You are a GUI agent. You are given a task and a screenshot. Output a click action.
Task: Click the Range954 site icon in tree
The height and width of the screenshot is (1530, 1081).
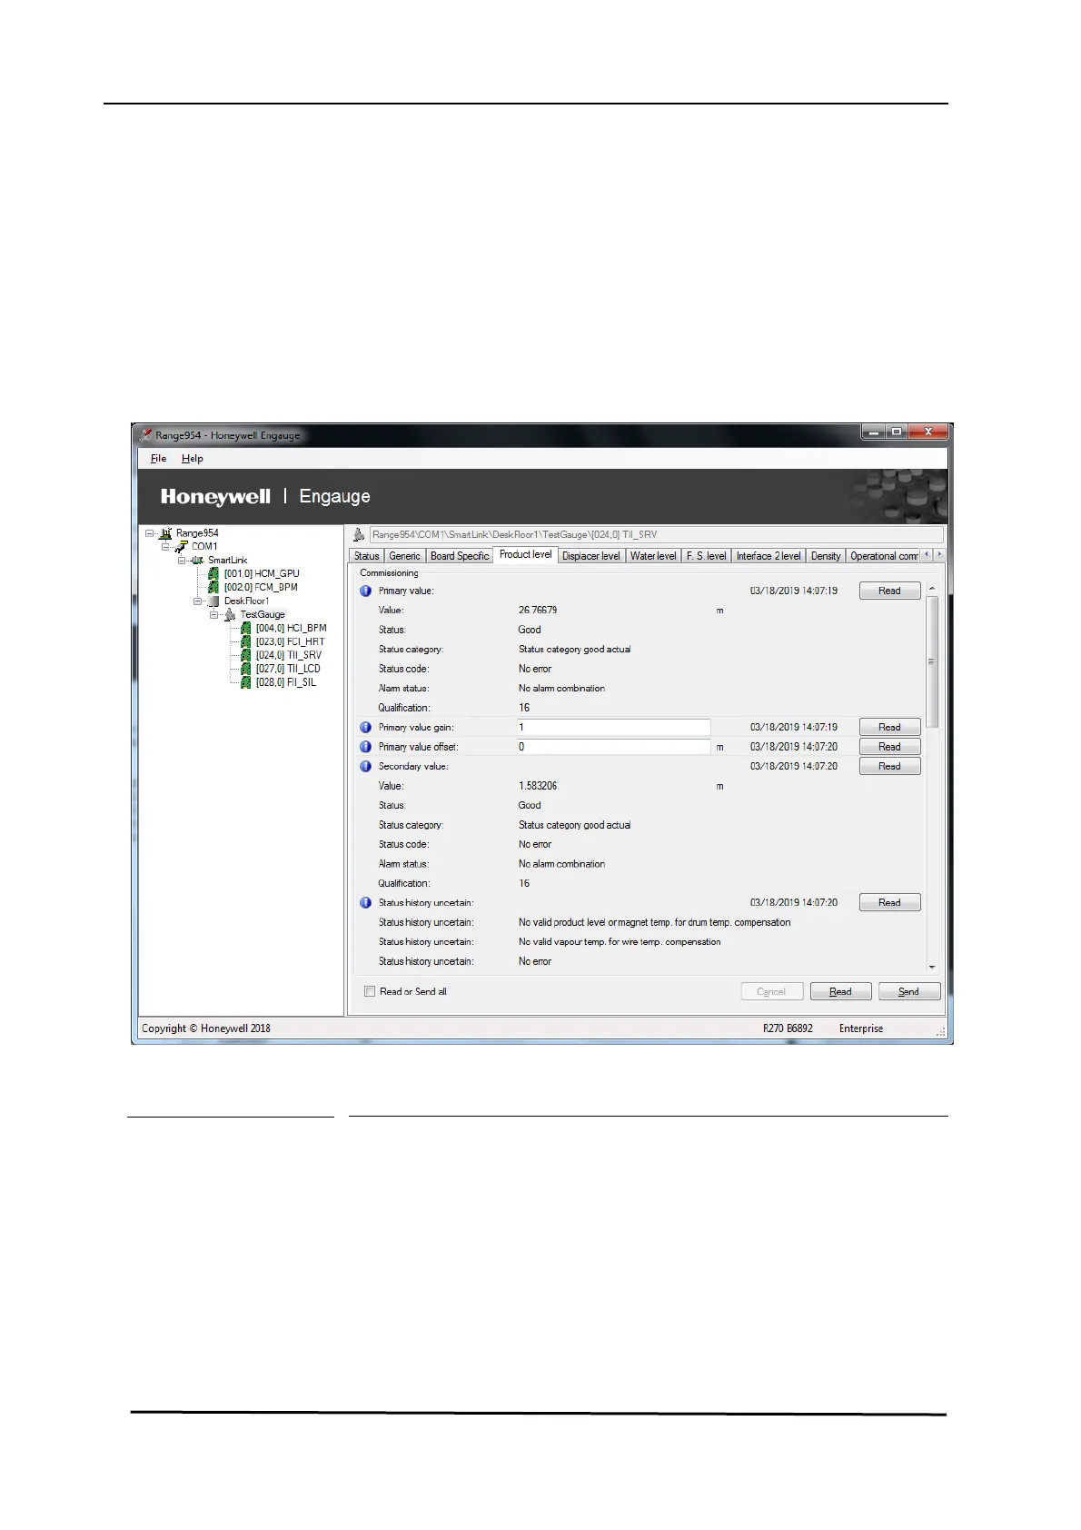click(x=165, y=533)
